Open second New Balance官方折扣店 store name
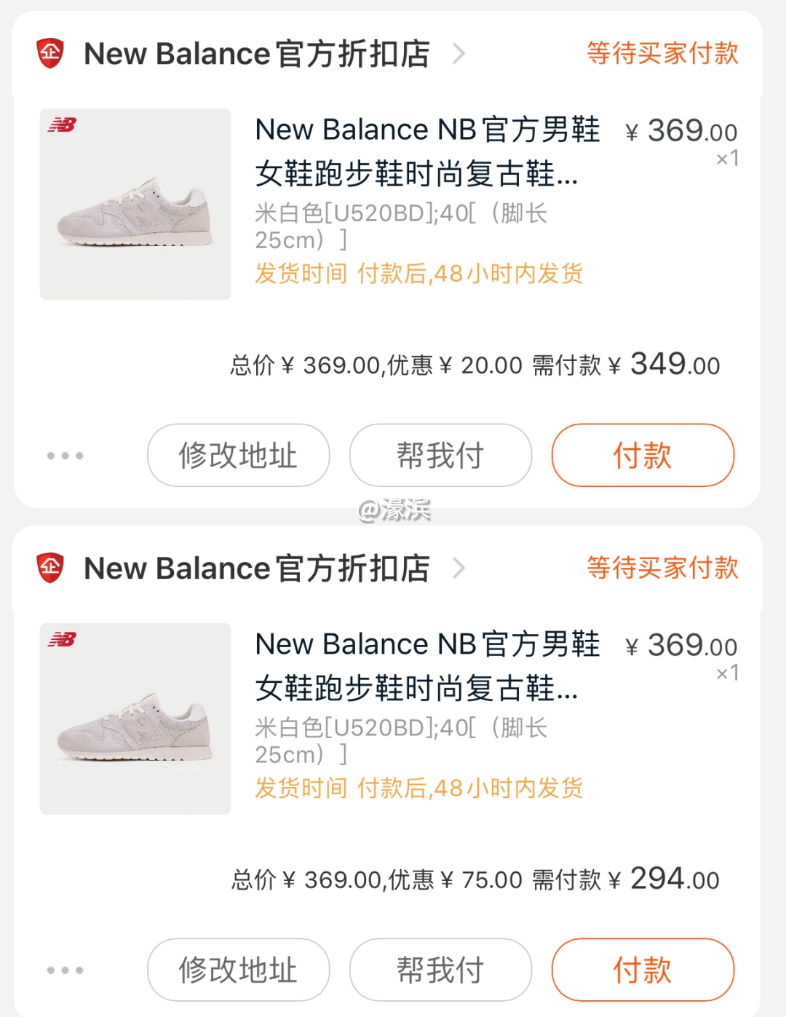This screenshot has width=786, height=1017. (x=257, y=569)
